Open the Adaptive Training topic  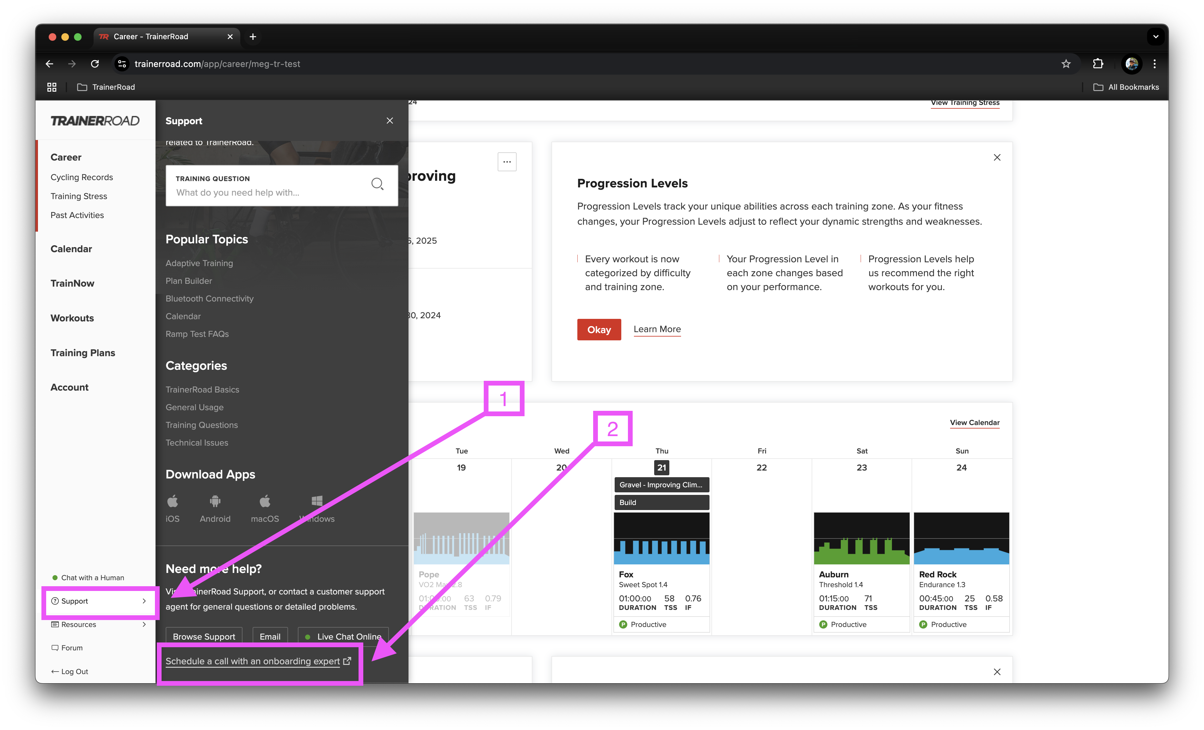(x=200, y=263)
